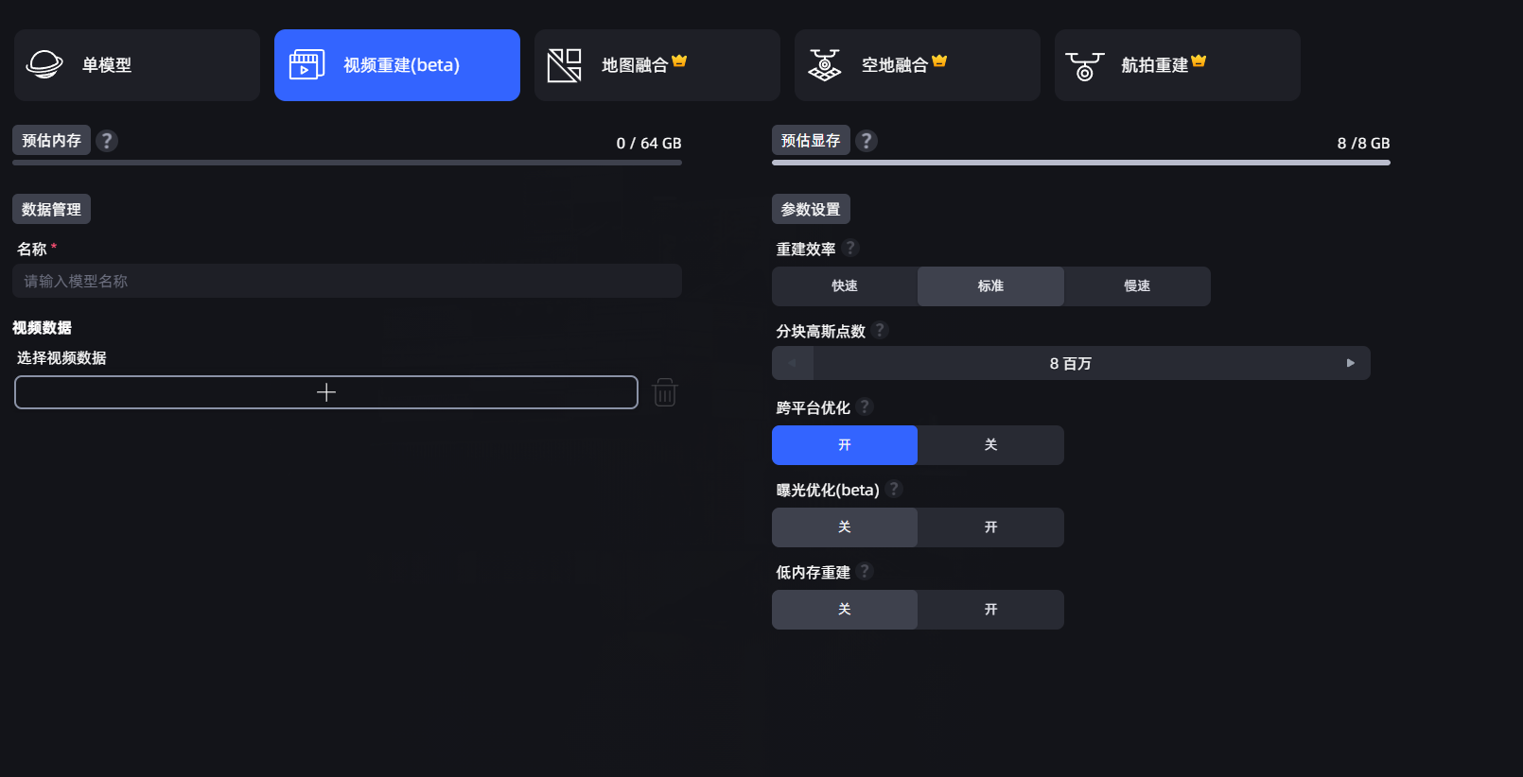
Task: Click the help icon next to 分块高斯点数
Action: 881,330
